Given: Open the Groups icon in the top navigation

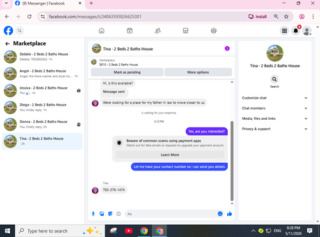Looking at the screenshot, I should [214, 31].
